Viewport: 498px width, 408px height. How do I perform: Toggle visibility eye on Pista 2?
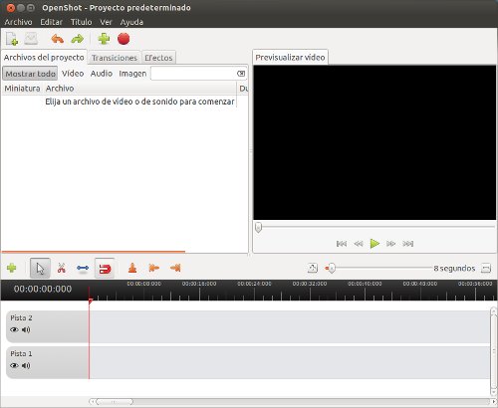pos(14,329)
